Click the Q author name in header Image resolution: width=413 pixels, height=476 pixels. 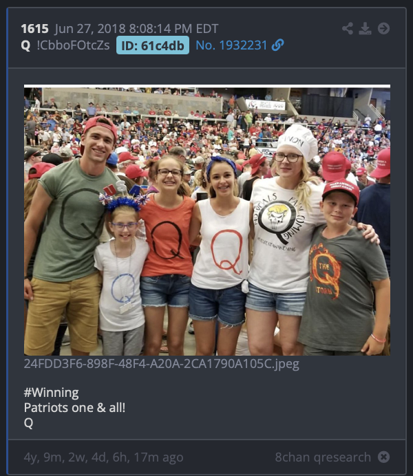(x=25, y=45)
